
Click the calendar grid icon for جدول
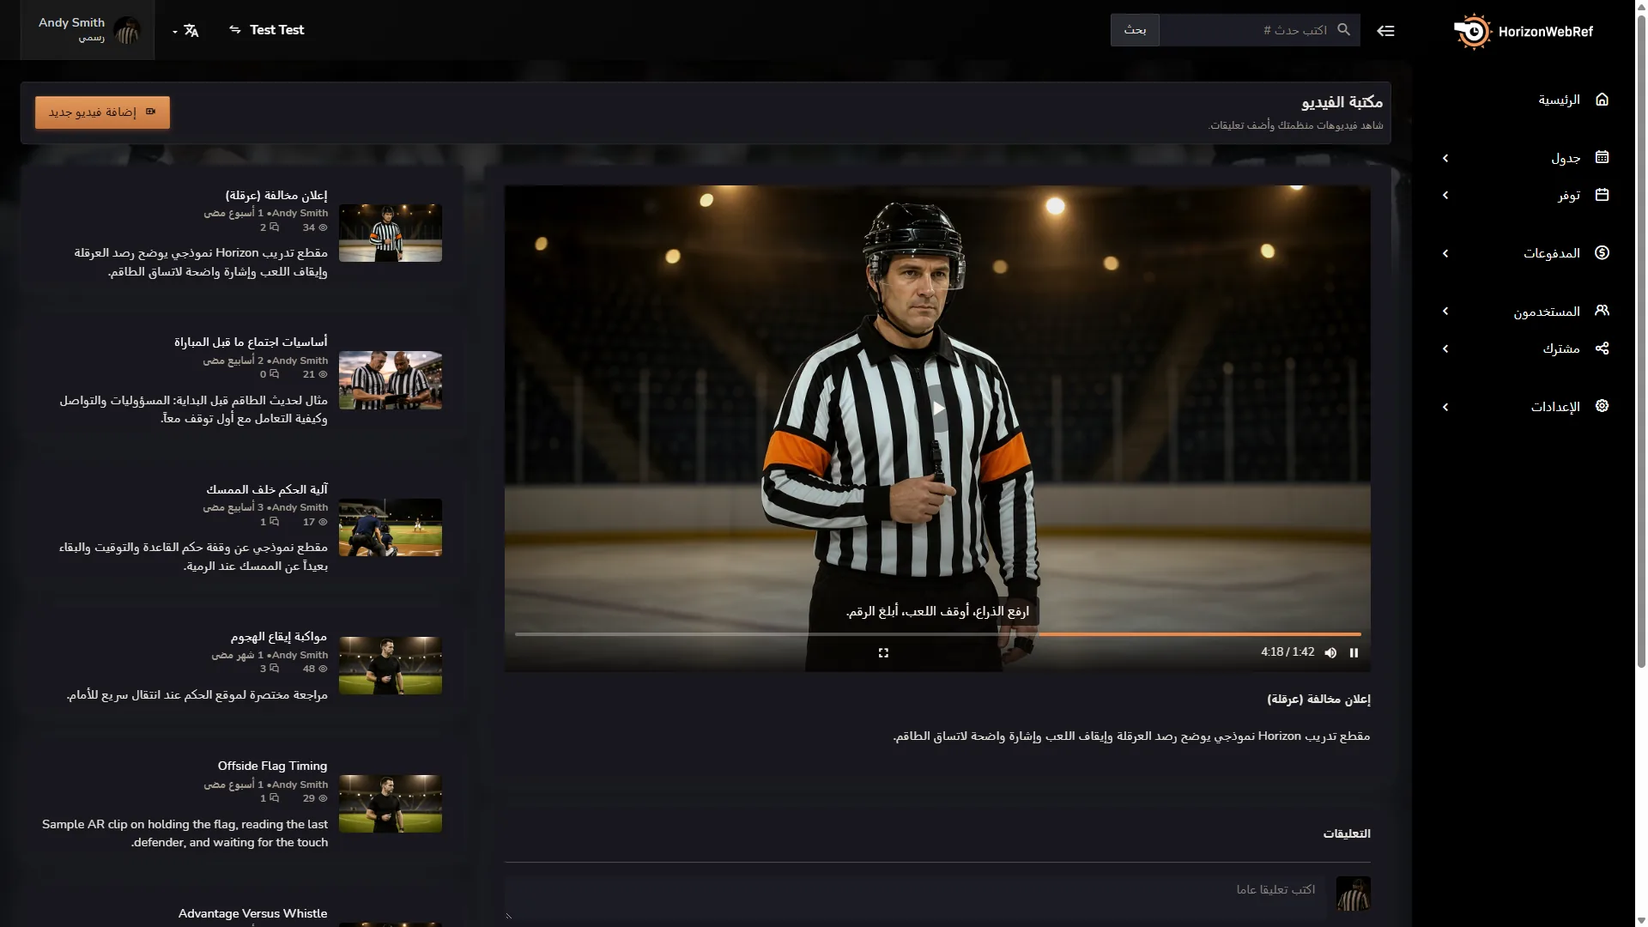pyautogui.click(x=1602, y=157)
